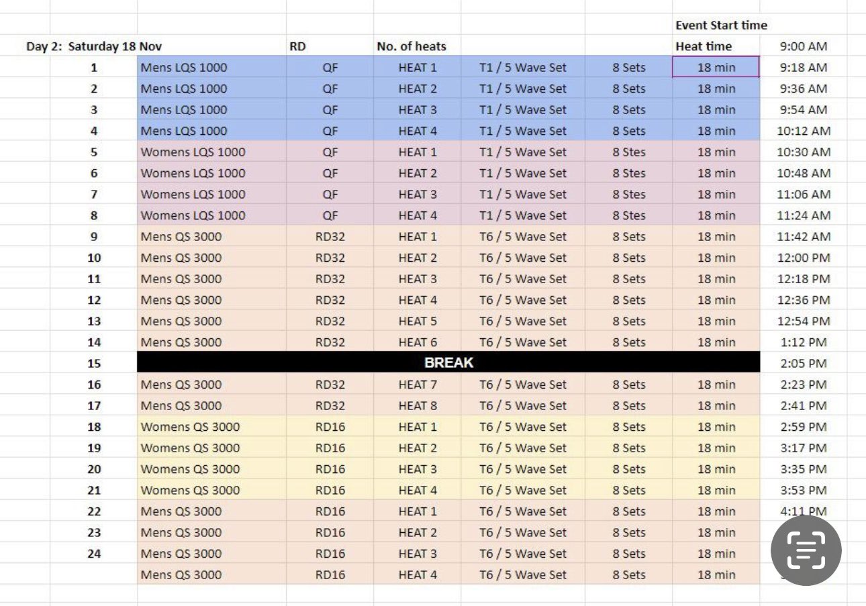Click 'Womens QS 3000' in row 18
This screenshot has height=606, width=866.
pyautogui.click(x=190, y=427)
